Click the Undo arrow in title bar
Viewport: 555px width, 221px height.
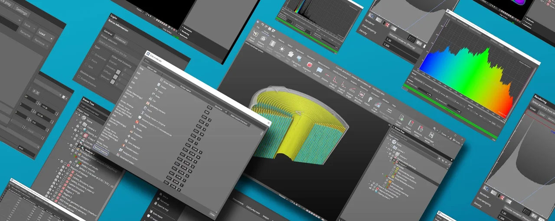coord(262,25)
